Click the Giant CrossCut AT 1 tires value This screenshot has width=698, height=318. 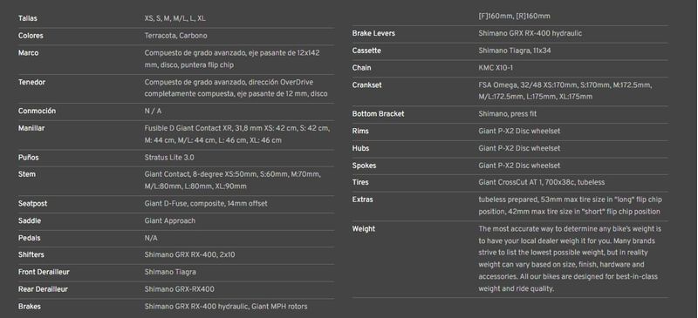[541, 182]
